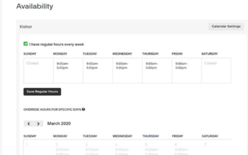Select March 1 in override calendar
Image resolution: width=248 pixels, height=155 pixels.
38,147
